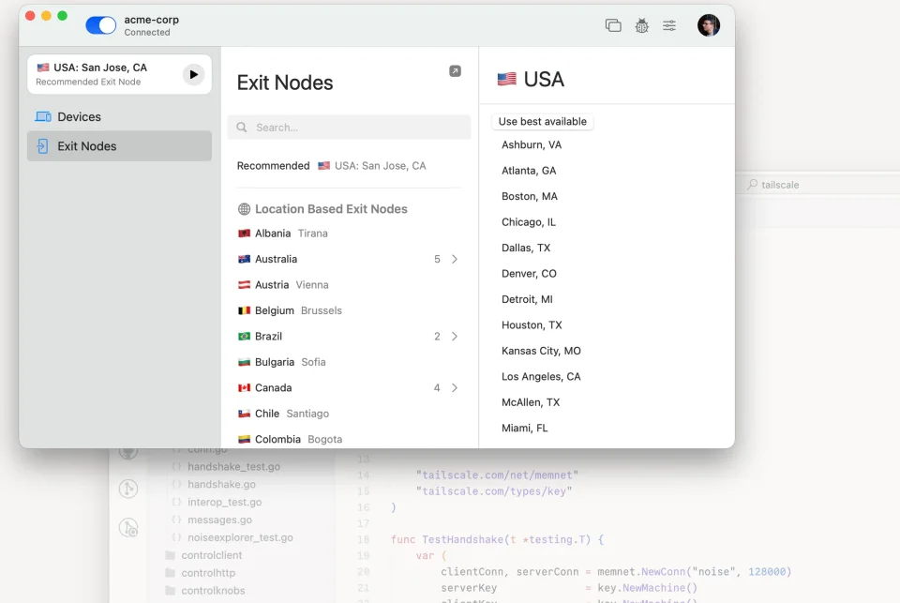The width and height of the screenshot is (900, 603).
Task: Choose Miami, FL exit node
Action: [x=525, y=428]
